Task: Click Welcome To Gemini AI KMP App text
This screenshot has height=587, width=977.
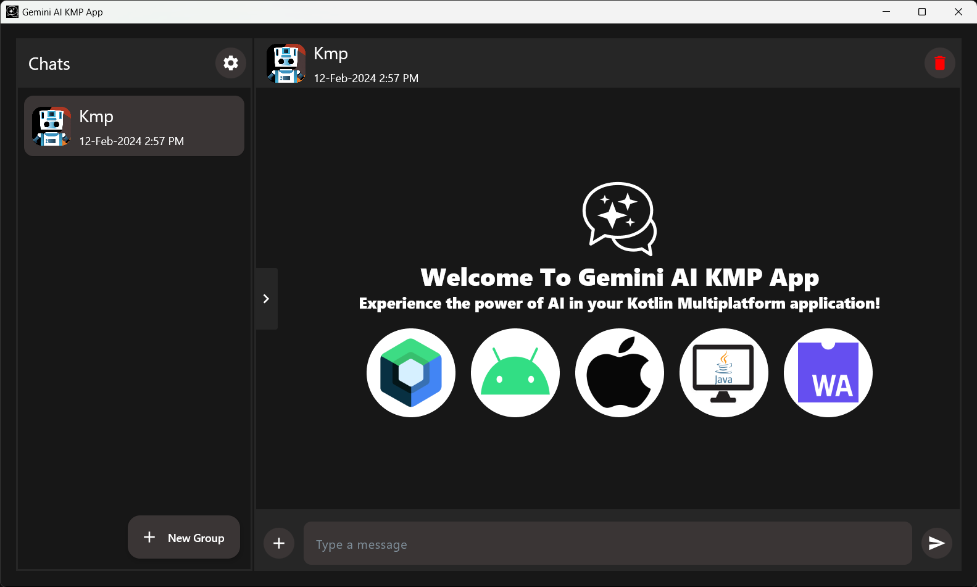Action: click(620, 278)
